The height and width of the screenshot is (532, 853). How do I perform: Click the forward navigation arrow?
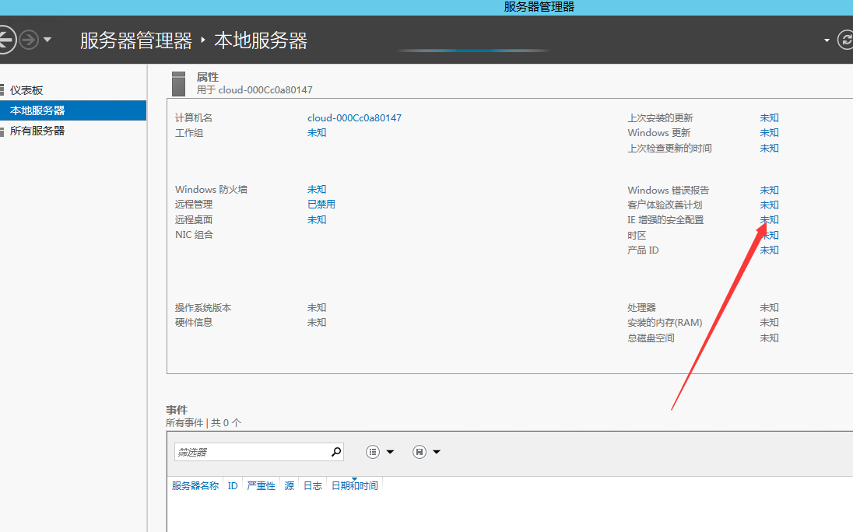tap(29, 40)
